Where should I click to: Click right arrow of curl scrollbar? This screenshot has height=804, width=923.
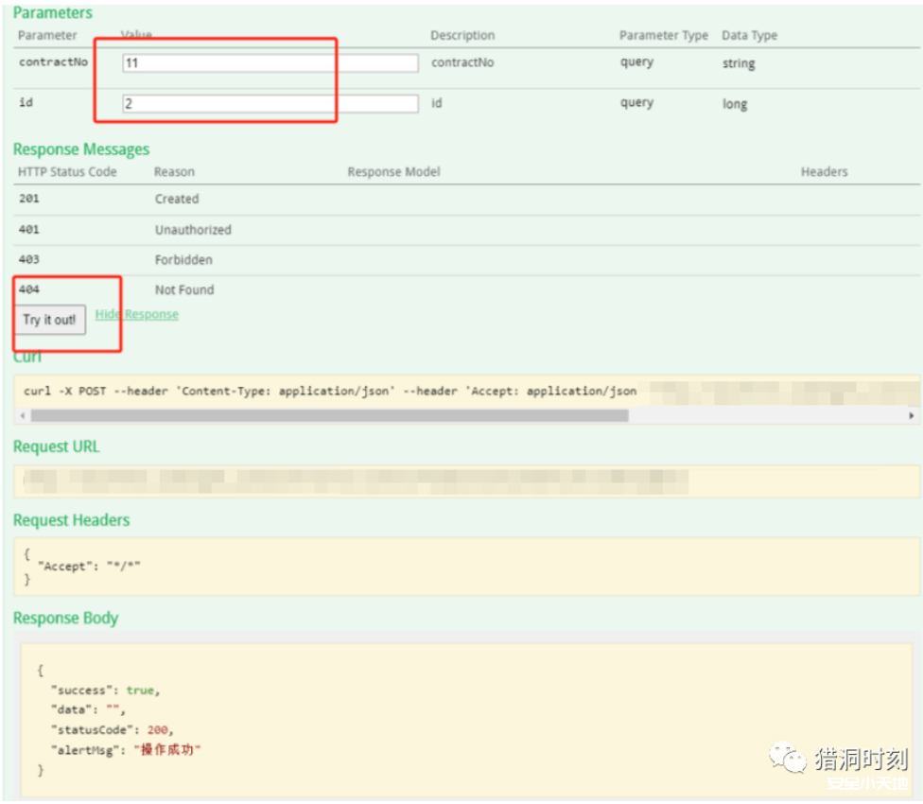tap(912, 416)
